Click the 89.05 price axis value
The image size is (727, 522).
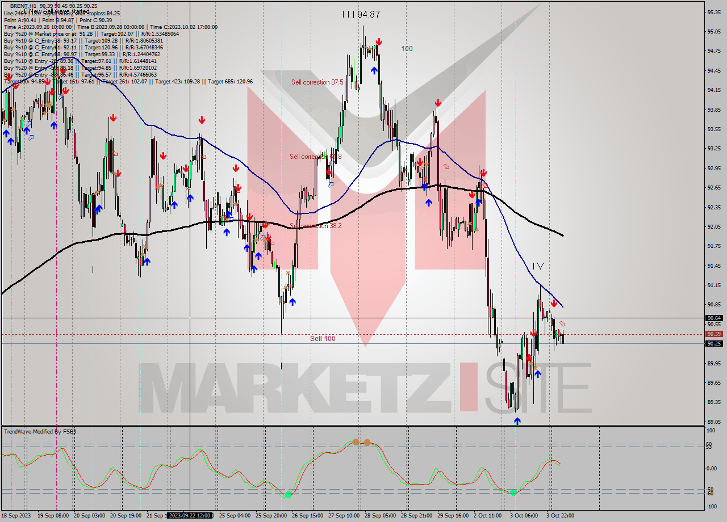(713, 422)
